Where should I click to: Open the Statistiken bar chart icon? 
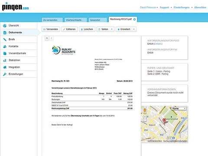click(x=5, y=60)
